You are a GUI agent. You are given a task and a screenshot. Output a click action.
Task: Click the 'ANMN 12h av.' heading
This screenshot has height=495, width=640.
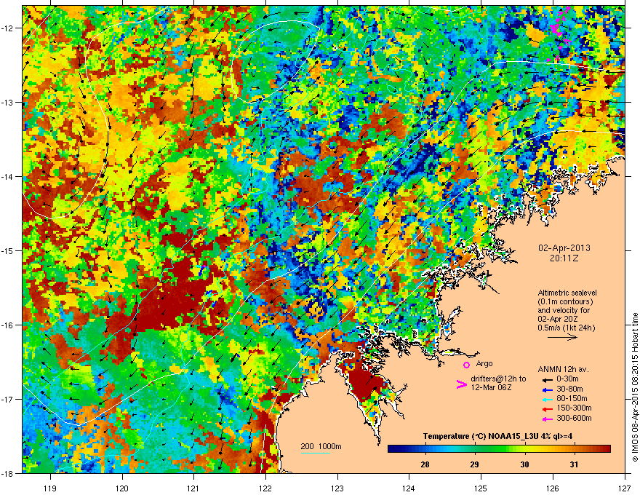[x=563, y=369]
